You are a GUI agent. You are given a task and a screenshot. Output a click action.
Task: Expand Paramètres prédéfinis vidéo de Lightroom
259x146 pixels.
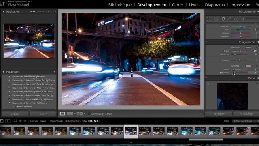[x=9, y=99]
